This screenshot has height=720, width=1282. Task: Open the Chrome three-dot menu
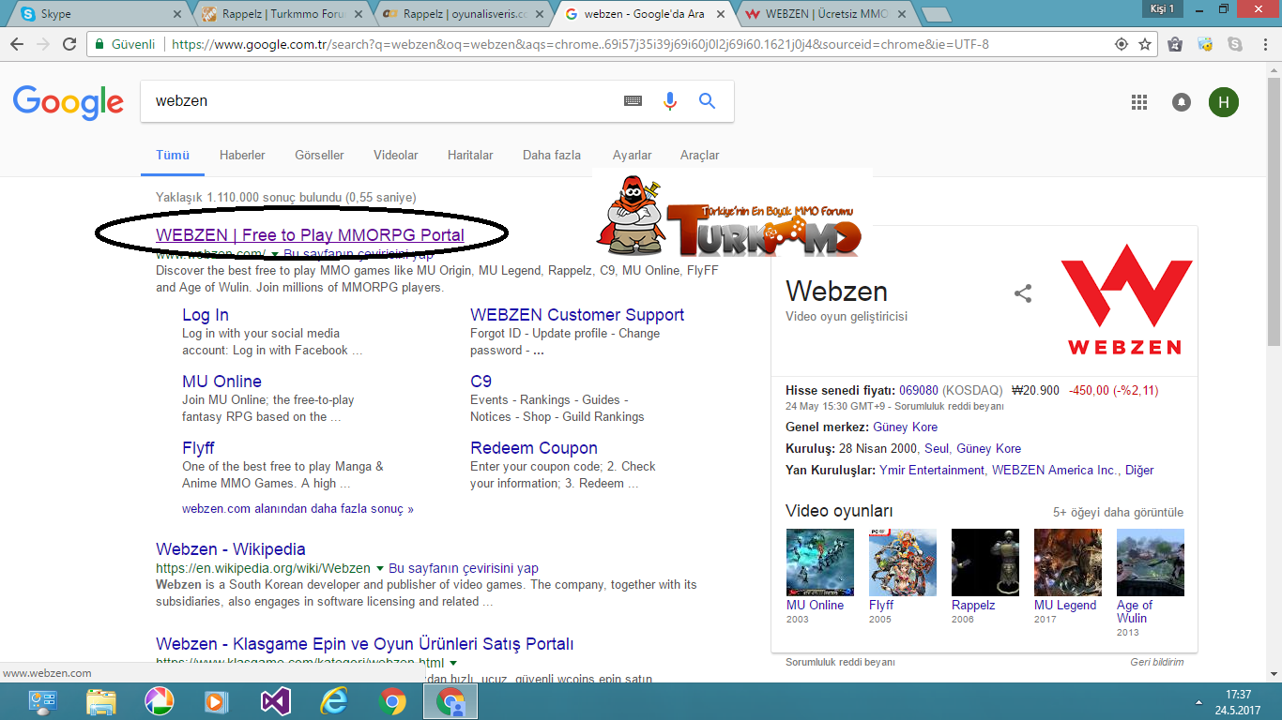click(1264, 44)
